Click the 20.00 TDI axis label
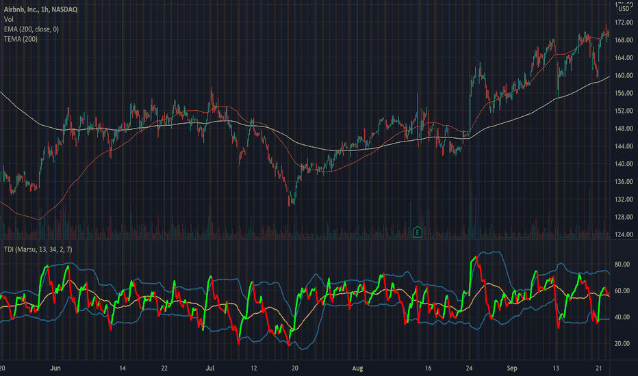The width and height of the screenshot is (638, 376). [x=622, y=343]
